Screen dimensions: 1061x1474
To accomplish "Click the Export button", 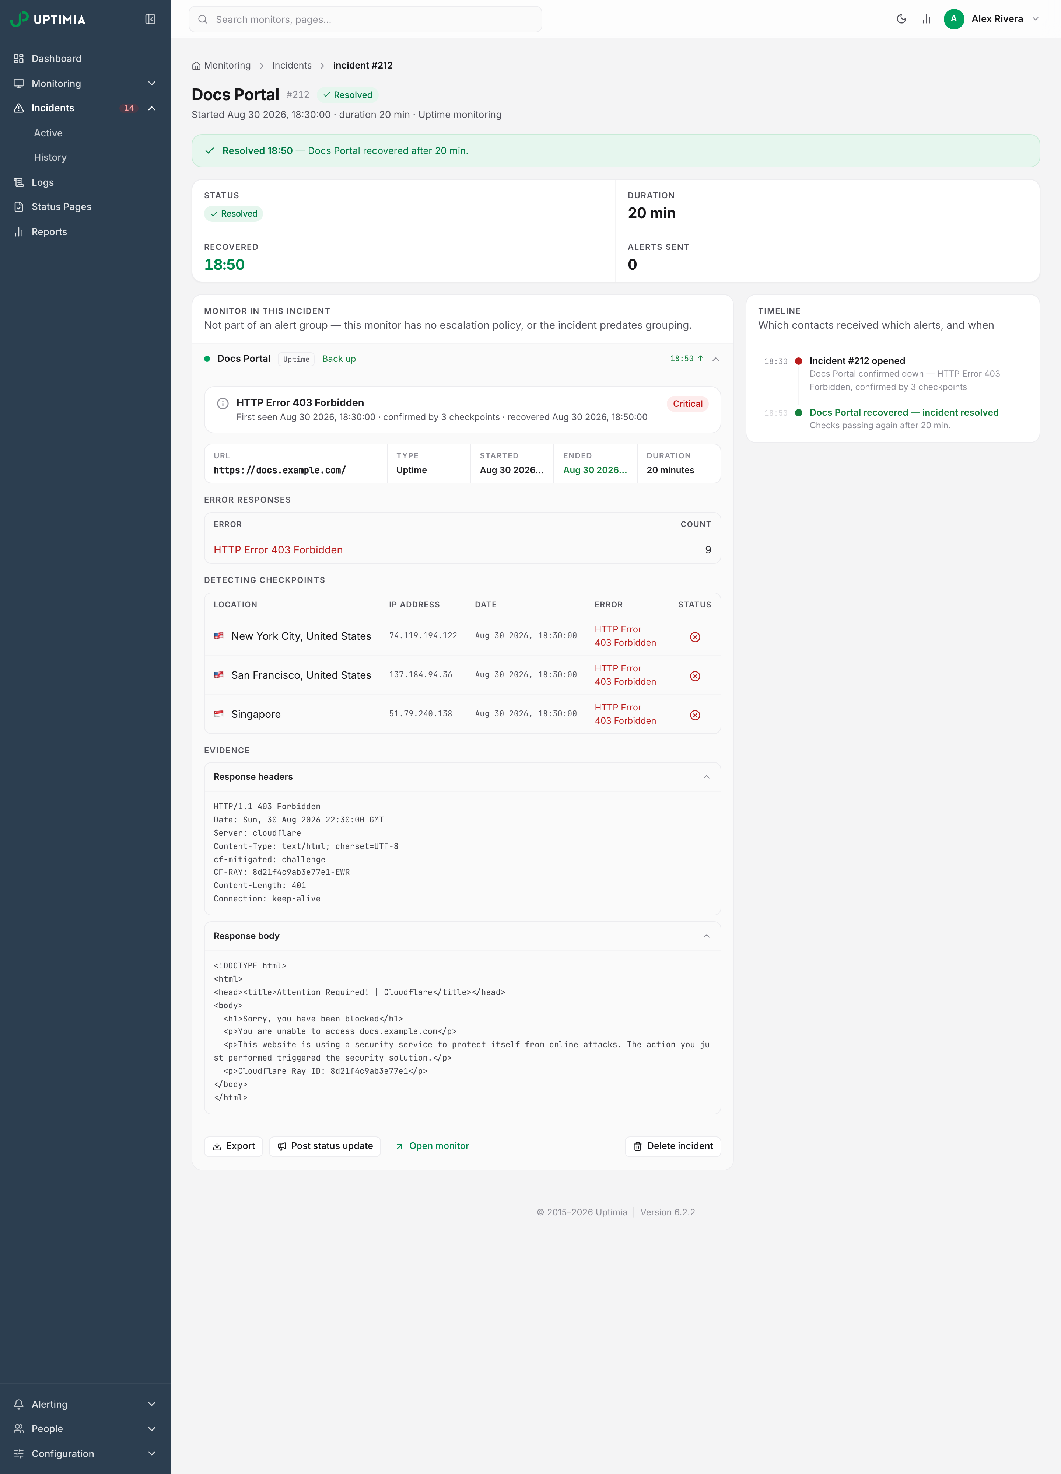I will [233, 1146].
